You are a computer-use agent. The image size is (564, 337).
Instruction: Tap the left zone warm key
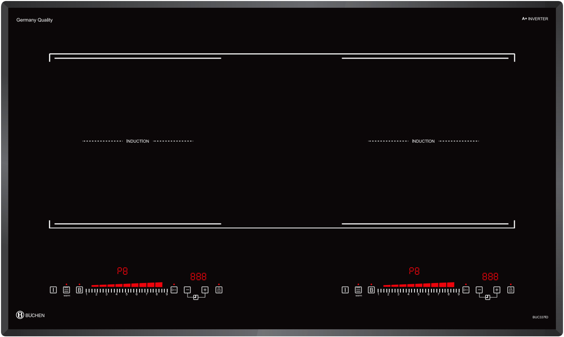pyautogui.click(x=66, y=290)
